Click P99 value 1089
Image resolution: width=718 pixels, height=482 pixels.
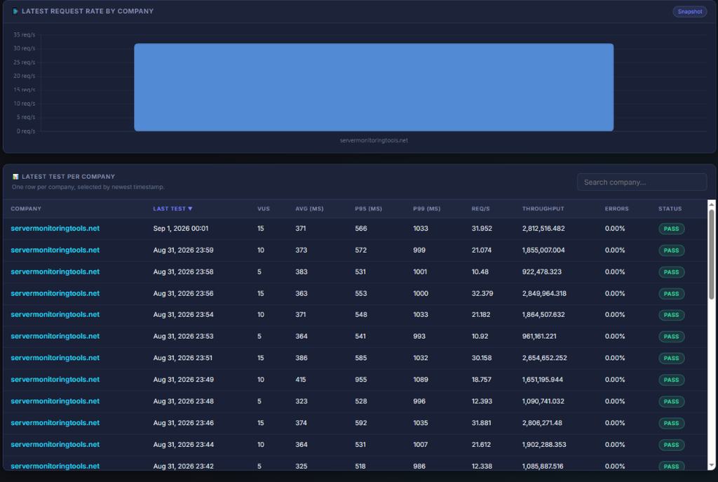click(421, 380)
